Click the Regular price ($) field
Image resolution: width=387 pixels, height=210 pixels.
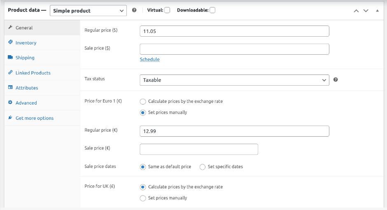[234, 31]
